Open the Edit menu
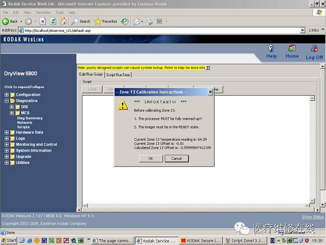This screenshot has height=245, width=326. 16,12
